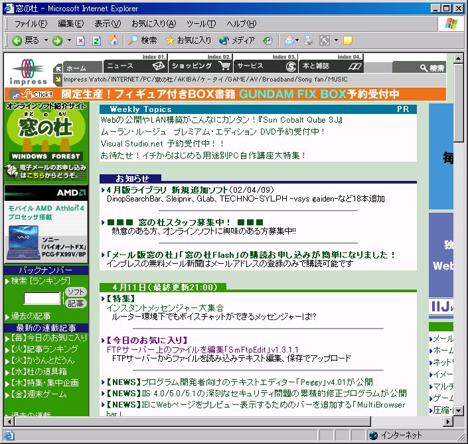Screen dimensions: 468x444
Task: Go to the Home page house icon
Action: point(113,40)
